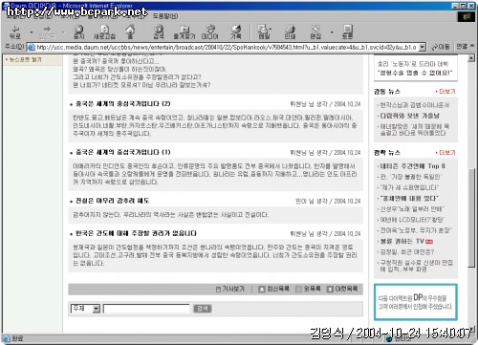The image size is (478, 345).
Task: Open the '90년에 LCD모니터? 황당' link
Action: pyautogui.click(x=412, y=220)
